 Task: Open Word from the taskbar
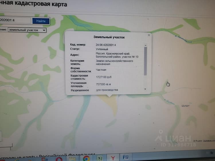(126, 157)
